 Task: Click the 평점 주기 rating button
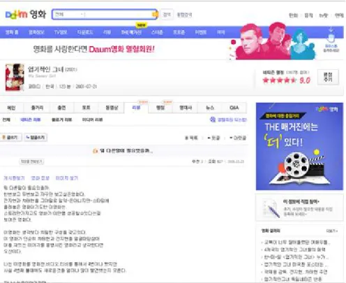click(x=328, y=77)
